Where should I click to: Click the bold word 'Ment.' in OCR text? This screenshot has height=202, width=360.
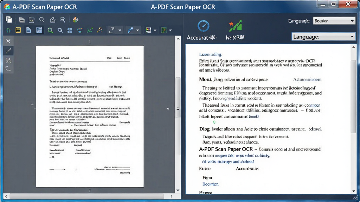pyautogui.click(x=205, y=80)
